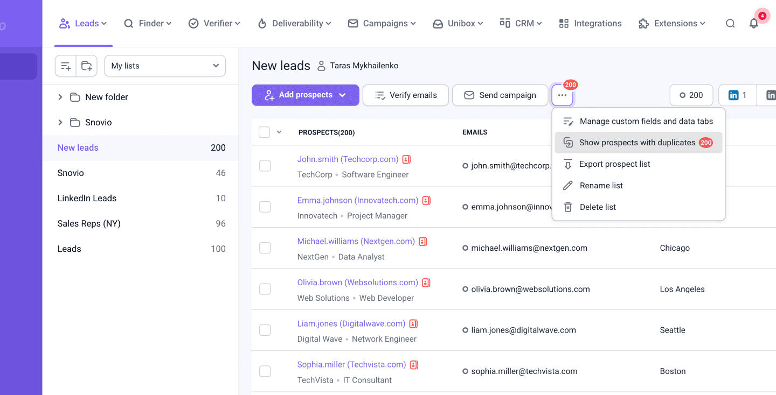Tick the checkbox for Emma.johnson row
Screen dimensions: 776x395
click(265, 207)
